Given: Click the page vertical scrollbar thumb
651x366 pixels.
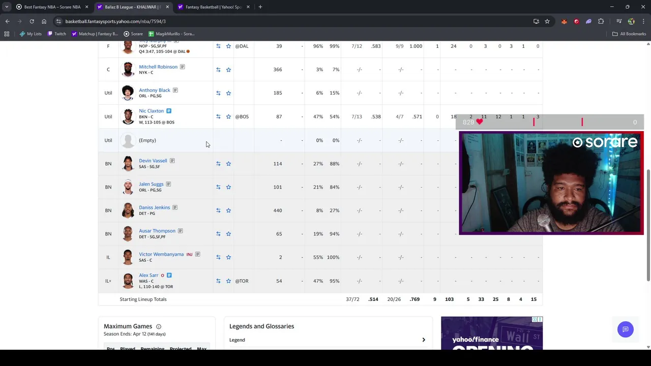Looking at the screenshot, I should pyautogui.click(x=648, y=225).
